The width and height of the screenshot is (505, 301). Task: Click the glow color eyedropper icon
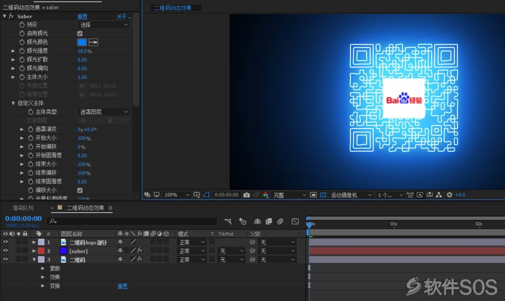click(93, 42)
